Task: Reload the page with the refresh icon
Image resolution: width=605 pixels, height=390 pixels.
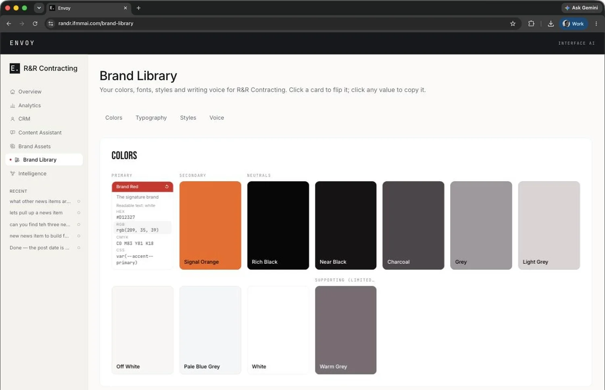Action: 35,24
